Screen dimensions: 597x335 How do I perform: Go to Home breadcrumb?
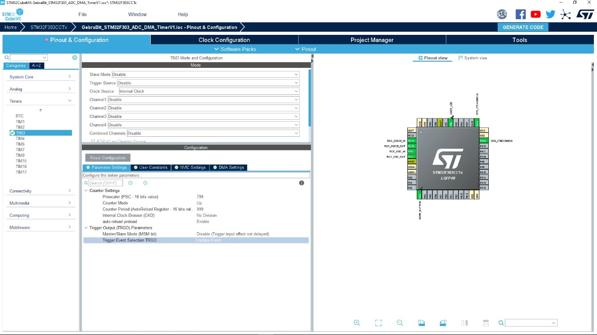click(x=11, y=27)
